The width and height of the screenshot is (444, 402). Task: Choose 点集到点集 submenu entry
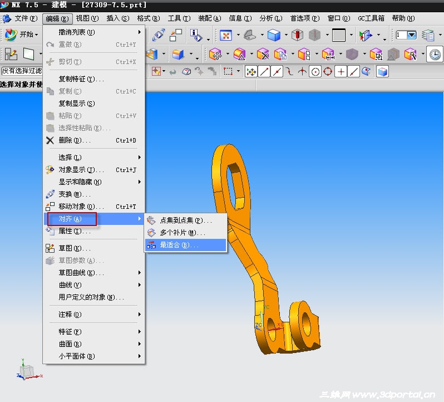185,220
